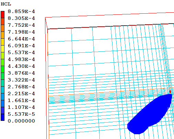Click the small red high-concentration source cell

click(170, 92)
